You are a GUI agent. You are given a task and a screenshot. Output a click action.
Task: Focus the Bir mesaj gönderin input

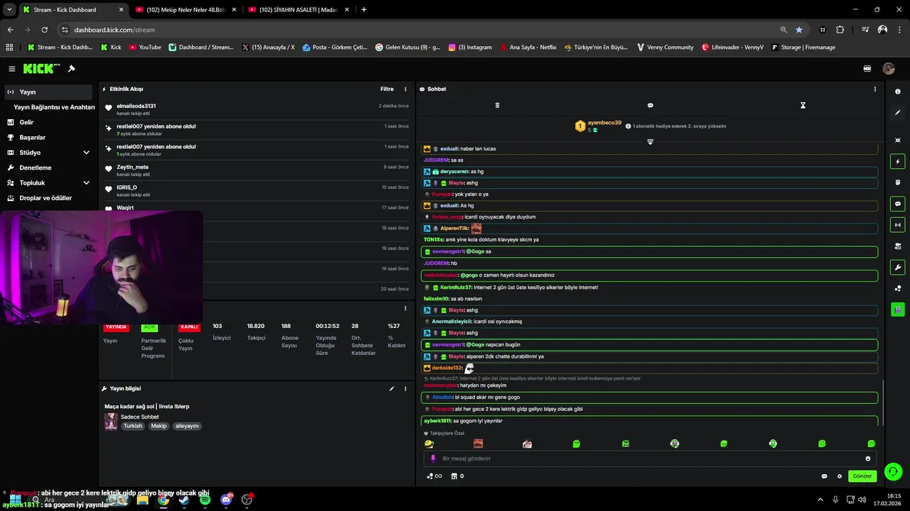pyautogui.click(x=650, y=458)
